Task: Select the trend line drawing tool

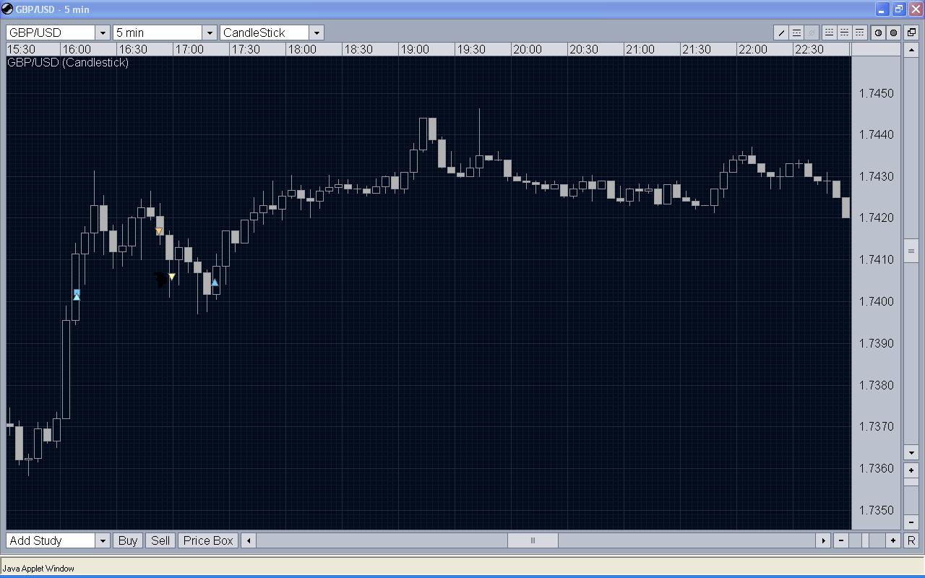Action: pyautogui.click(x=781, y=33)
